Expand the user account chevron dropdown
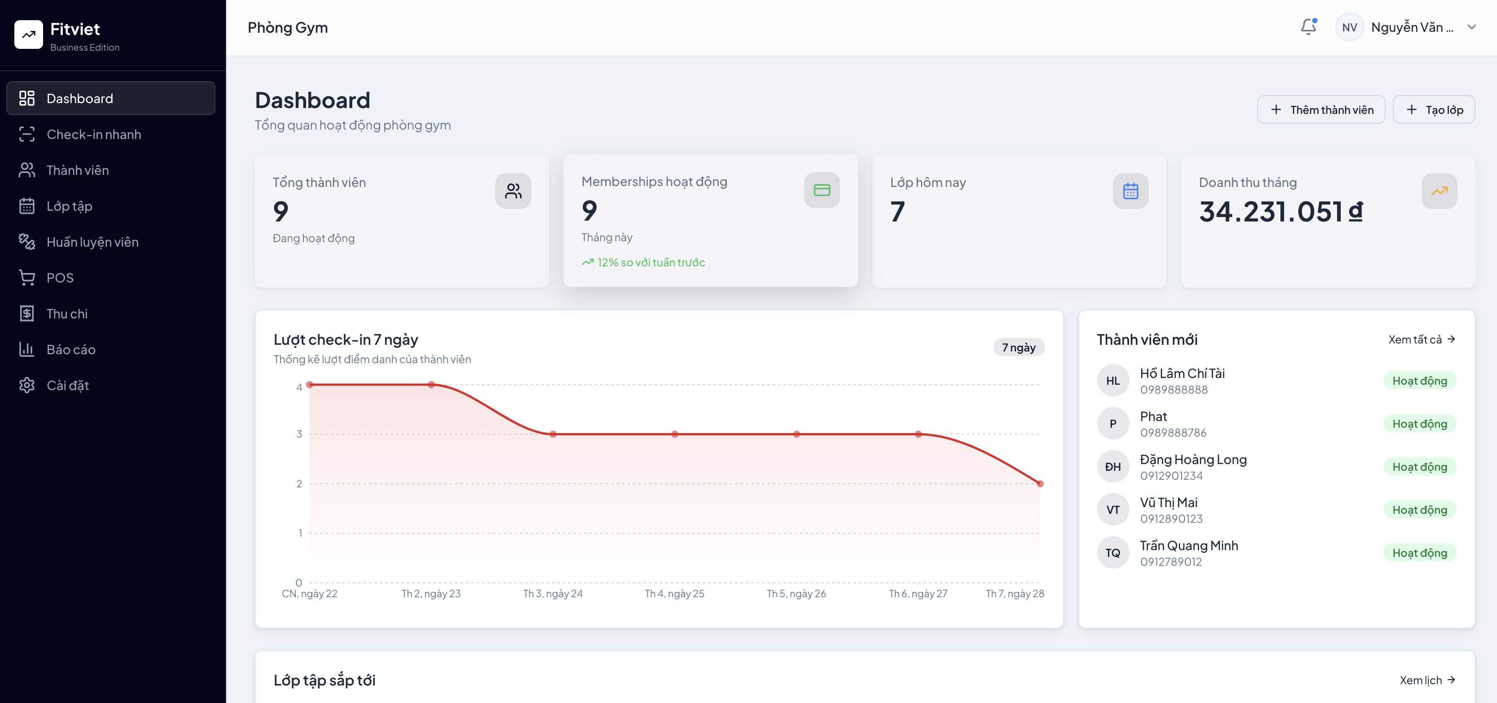Viewport: 1497px width, 703px height. coord(1471,27)
